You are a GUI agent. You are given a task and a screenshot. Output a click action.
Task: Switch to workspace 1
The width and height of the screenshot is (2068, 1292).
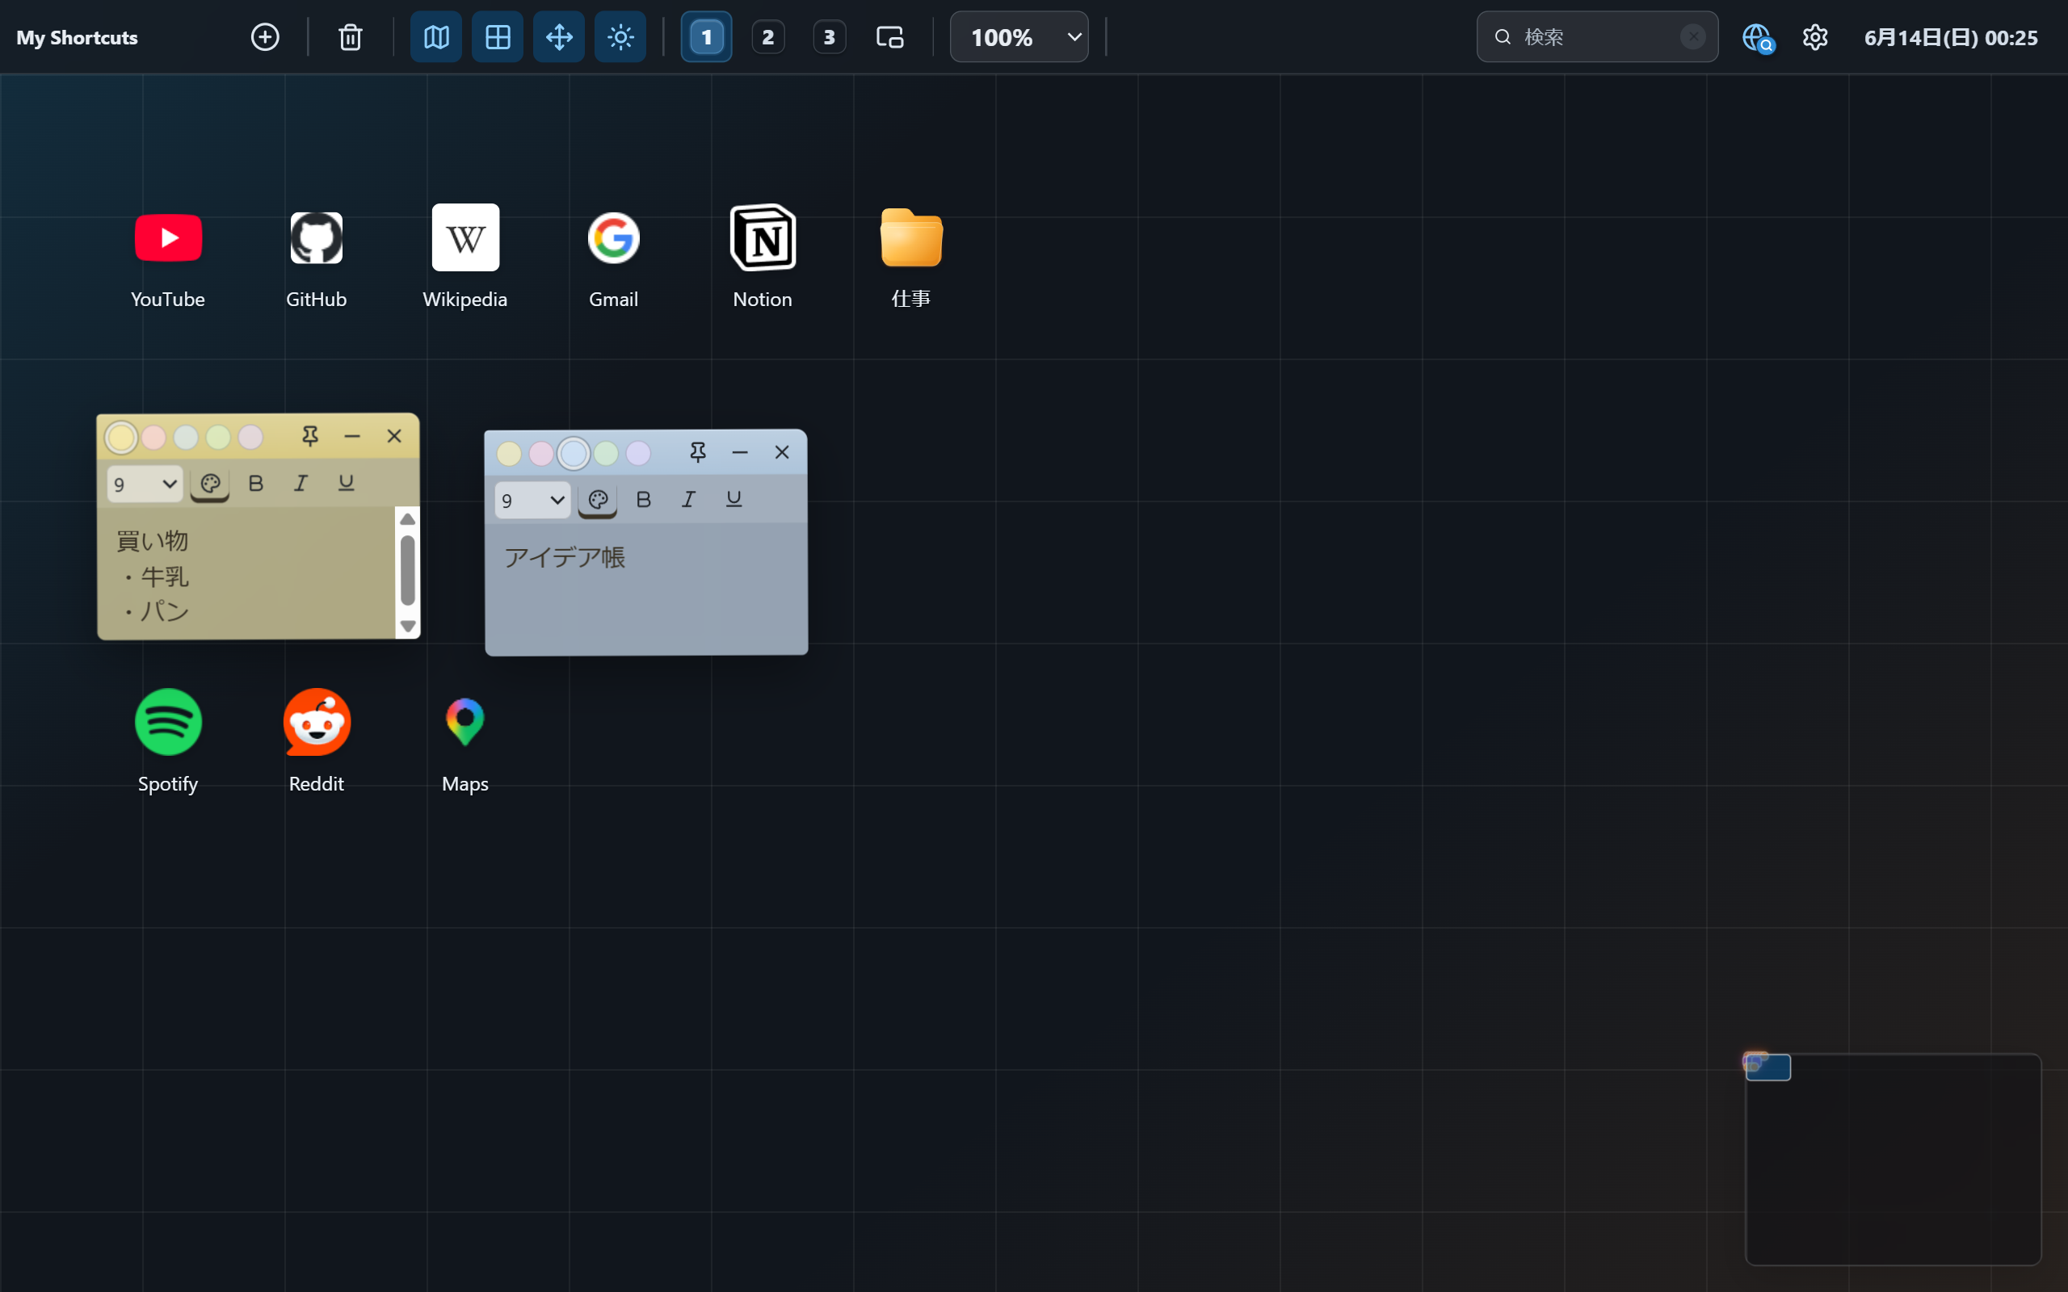tap(706, 37)
